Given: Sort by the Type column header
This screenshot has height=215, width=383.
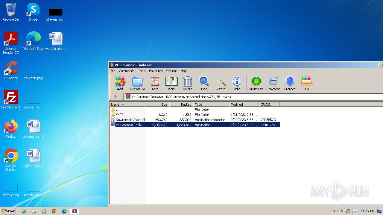Looking at the screenshot, I should pyautogui.click(x=211, y=104).
